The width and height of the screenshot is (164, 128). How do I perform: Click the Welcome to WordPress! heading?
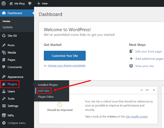pyautogui.click(x=67, y=30)
